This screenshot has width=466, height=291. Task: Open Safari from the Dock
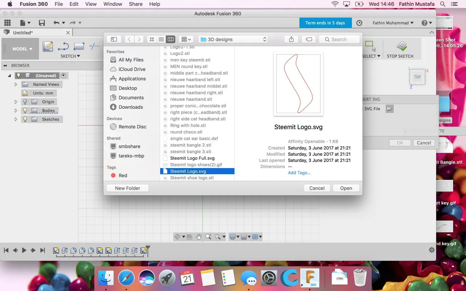[126, 278]
